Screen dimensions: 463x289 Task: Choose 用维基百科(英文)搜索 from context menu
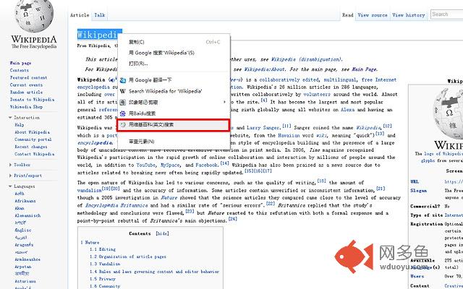tap(174, 125)
